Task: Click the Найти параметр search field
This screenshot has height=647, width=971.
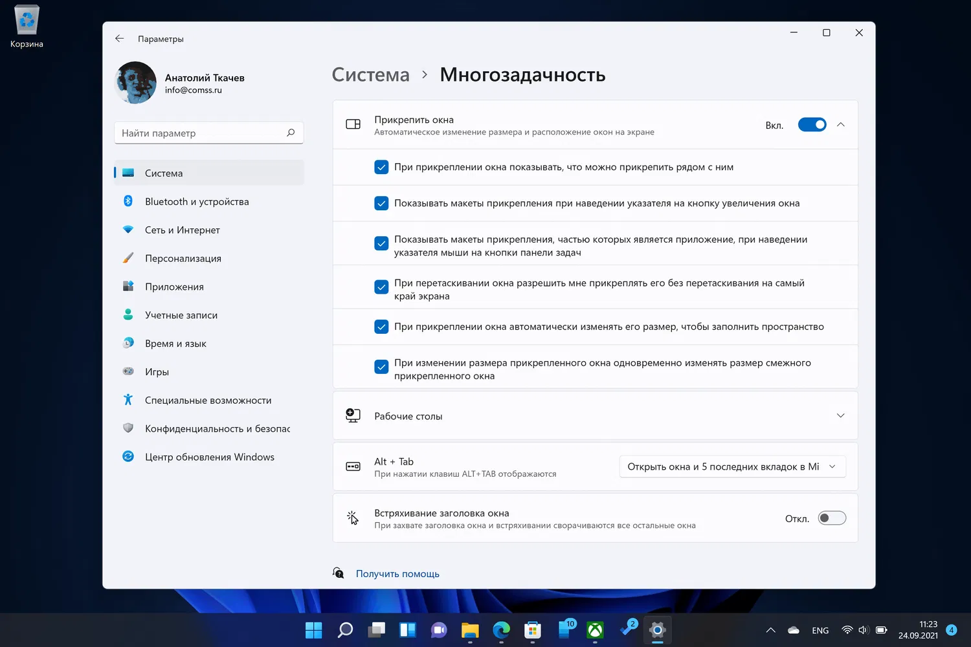Action: (x=209, y=133)
